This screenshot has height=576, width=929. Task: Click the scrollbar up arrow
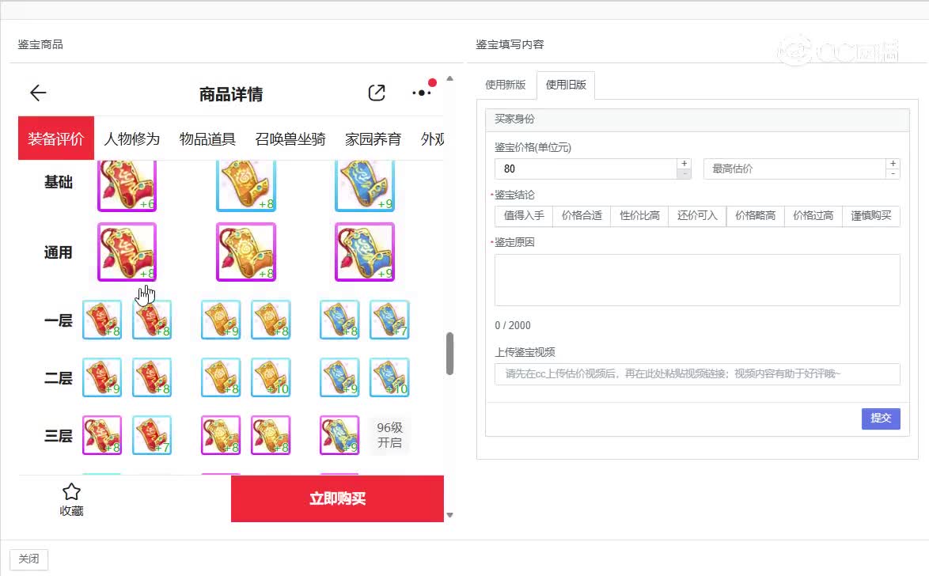449,78
